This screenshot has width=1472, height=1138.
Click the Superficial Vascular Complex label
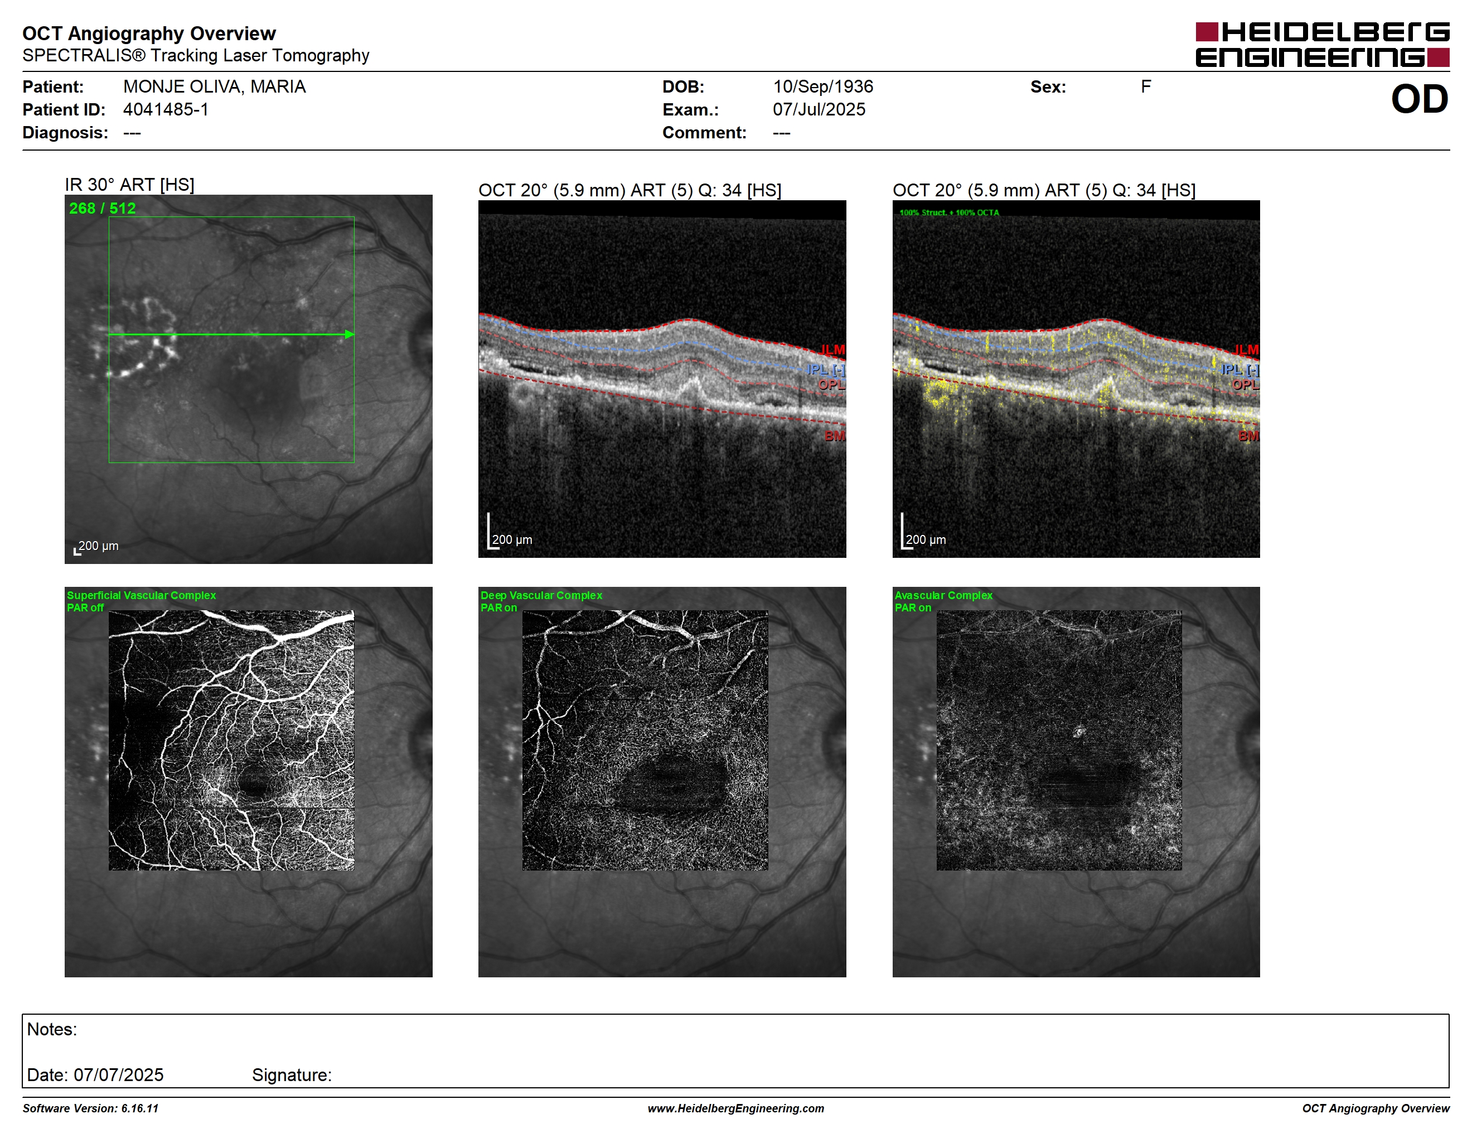pos(142,595)
